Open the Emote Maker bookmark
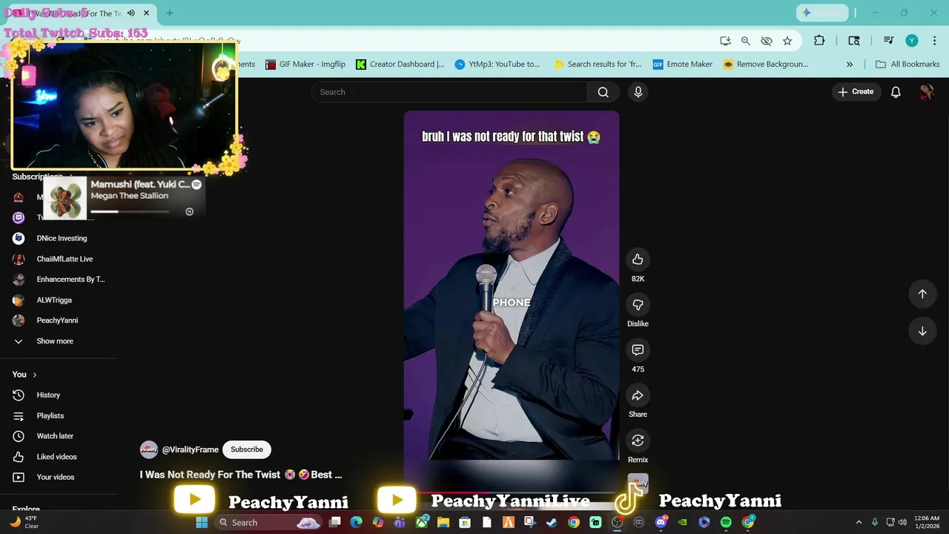The height and width of the screenshot is (534, 949). pyautogui.click(x=683, y=65)
